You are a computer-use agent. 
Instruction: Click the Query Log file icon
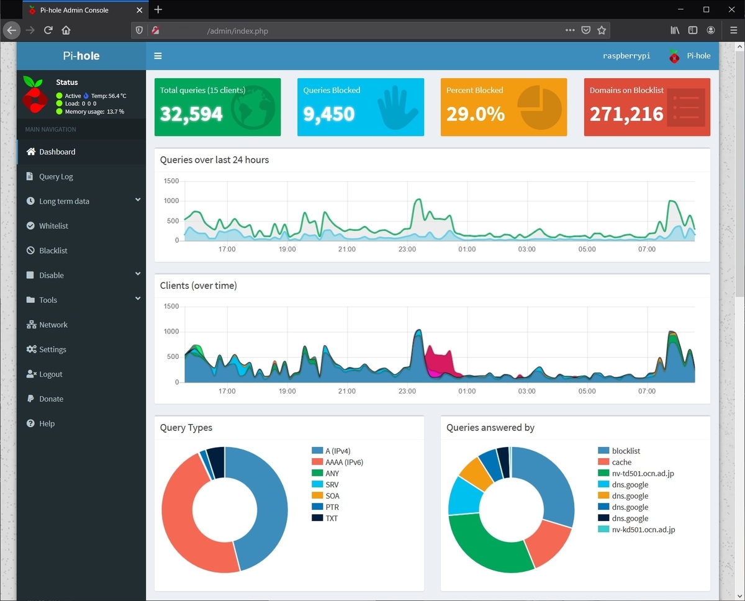(30, 176)
